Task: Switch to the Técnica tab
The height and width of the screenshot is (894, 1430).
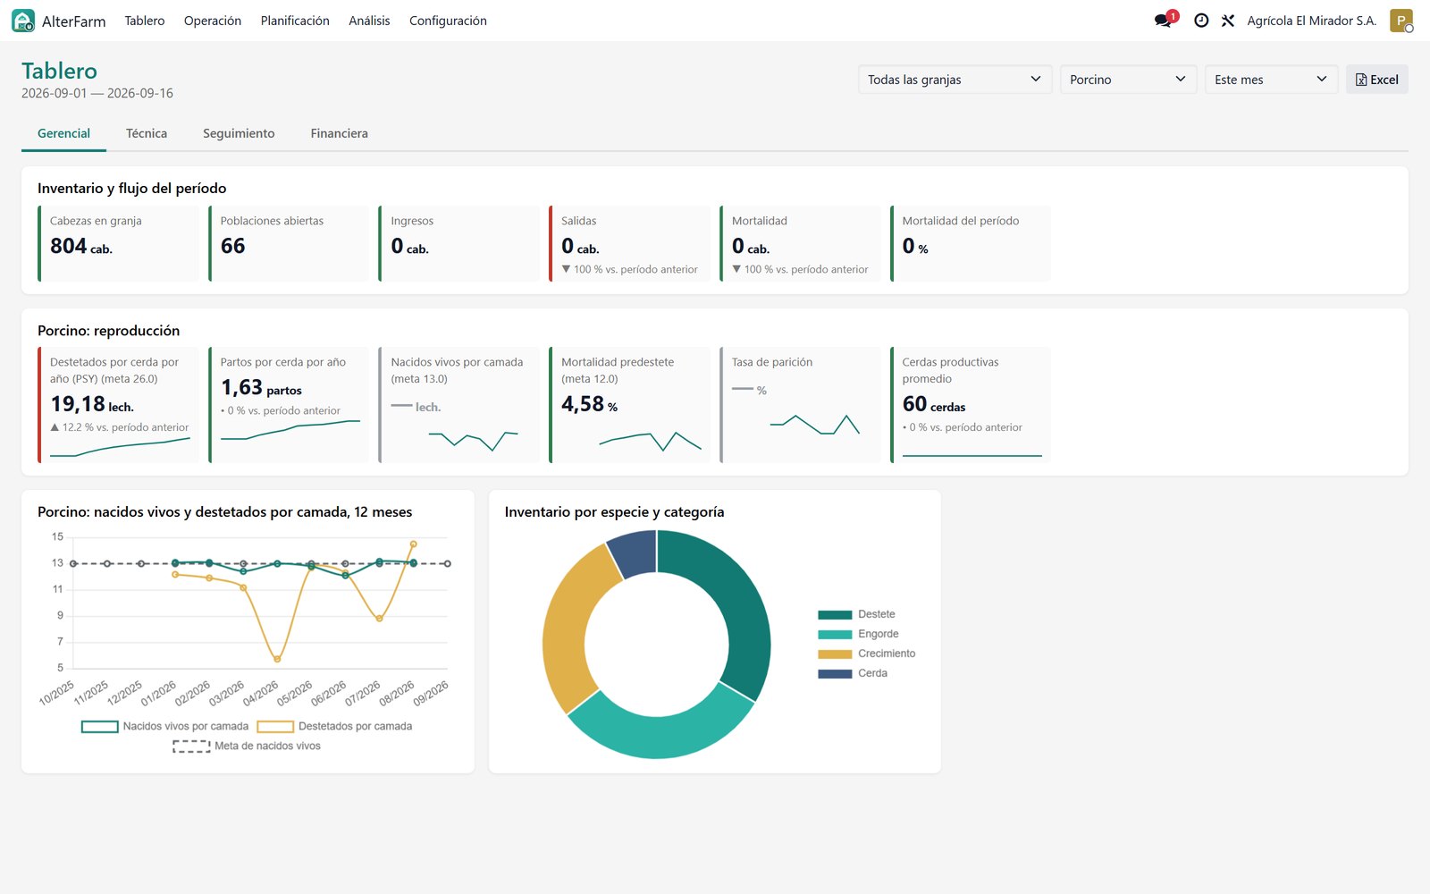Action: pos(147,133)
